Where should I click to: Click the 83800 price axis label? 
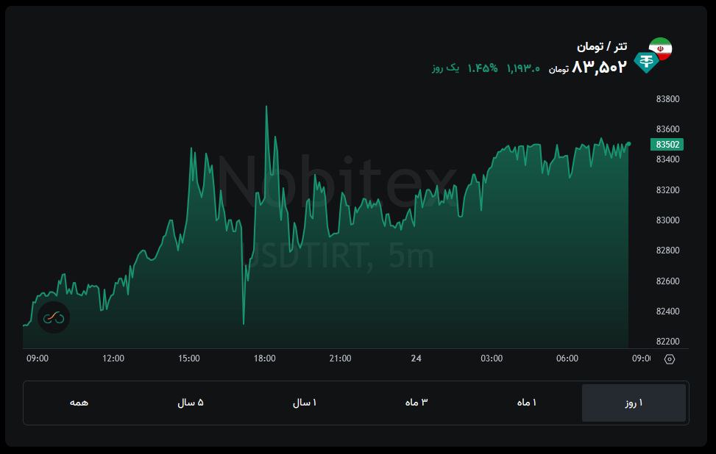(667, 99)
